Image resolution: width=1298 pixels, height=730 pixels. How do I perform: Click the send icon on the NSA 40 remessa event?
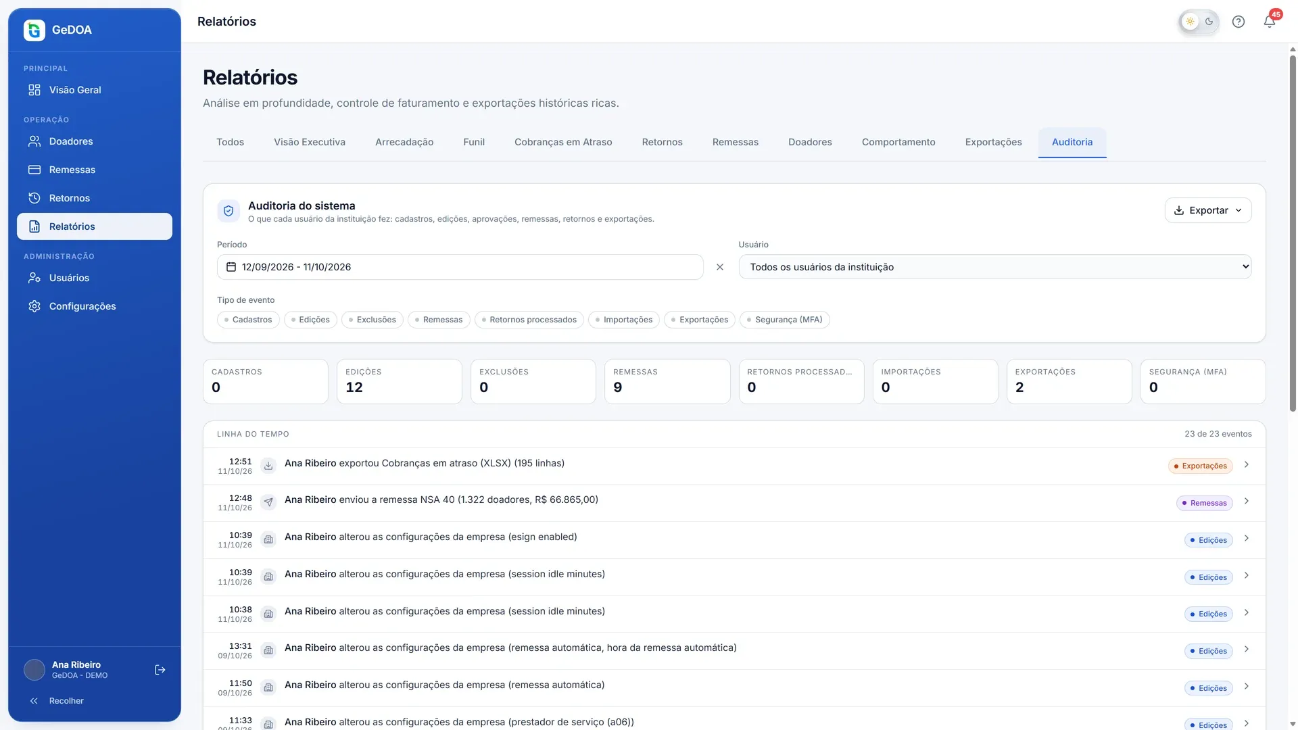point(268,502)
